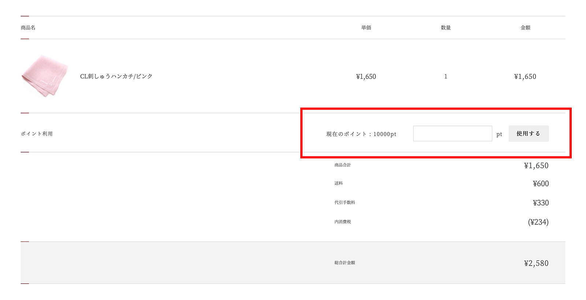The height and width of the screenshot is (300, 586).
Task: Click the 使用する points button
Action: [528, 134]
